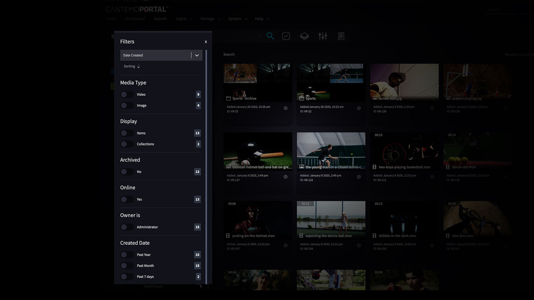Click gear icon for the-young-man tennis item

tap(359, 177)
